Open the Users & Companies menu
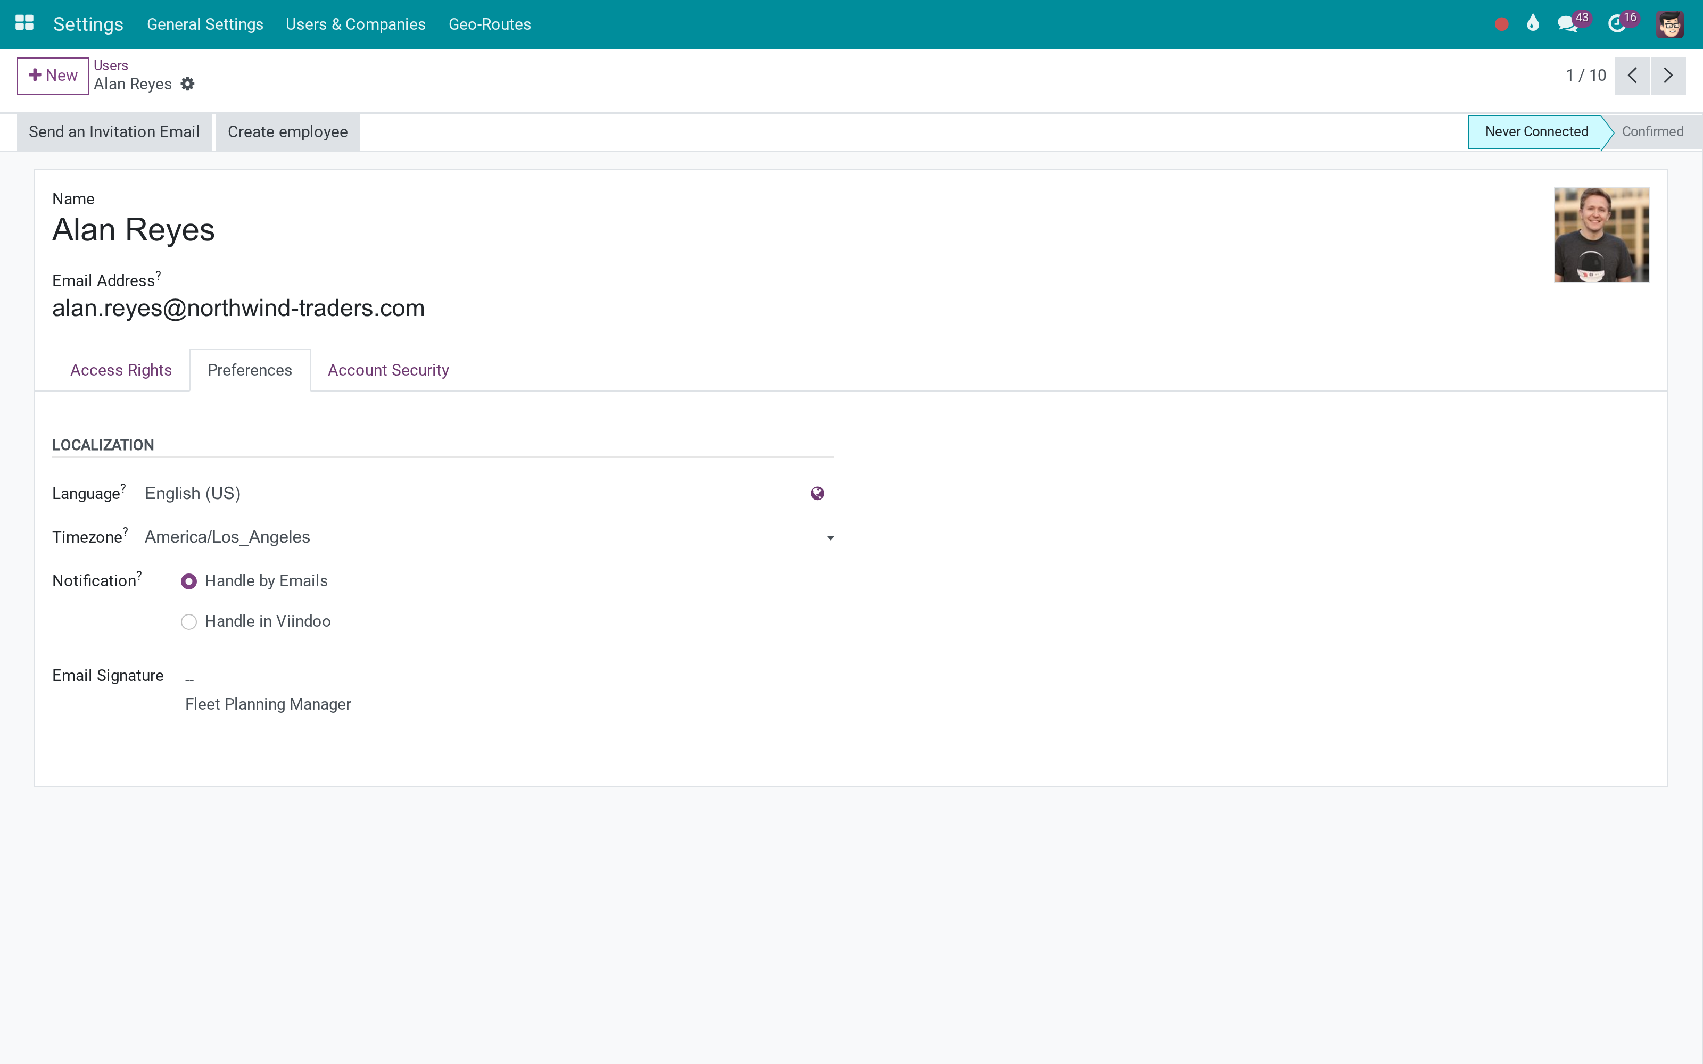 pyautogui.click(x=356, y=24)
